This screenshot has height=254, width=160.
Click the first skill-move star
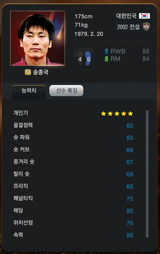click(104, 113)
